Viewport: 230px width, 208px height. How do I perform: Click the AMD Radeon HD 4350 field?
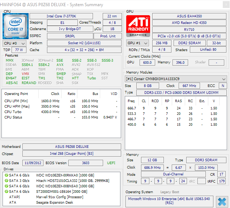tap(189, 22)
